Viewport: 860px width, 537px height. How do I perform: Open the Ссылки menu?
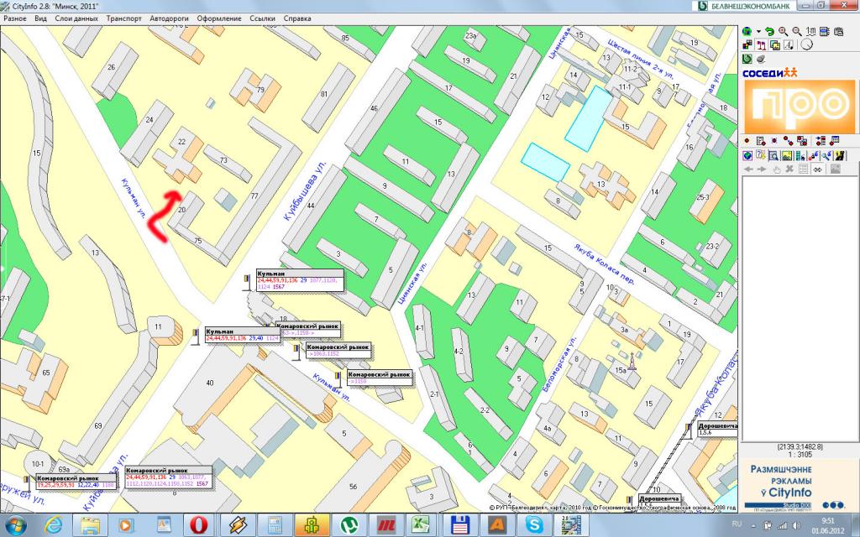[262, 18]
